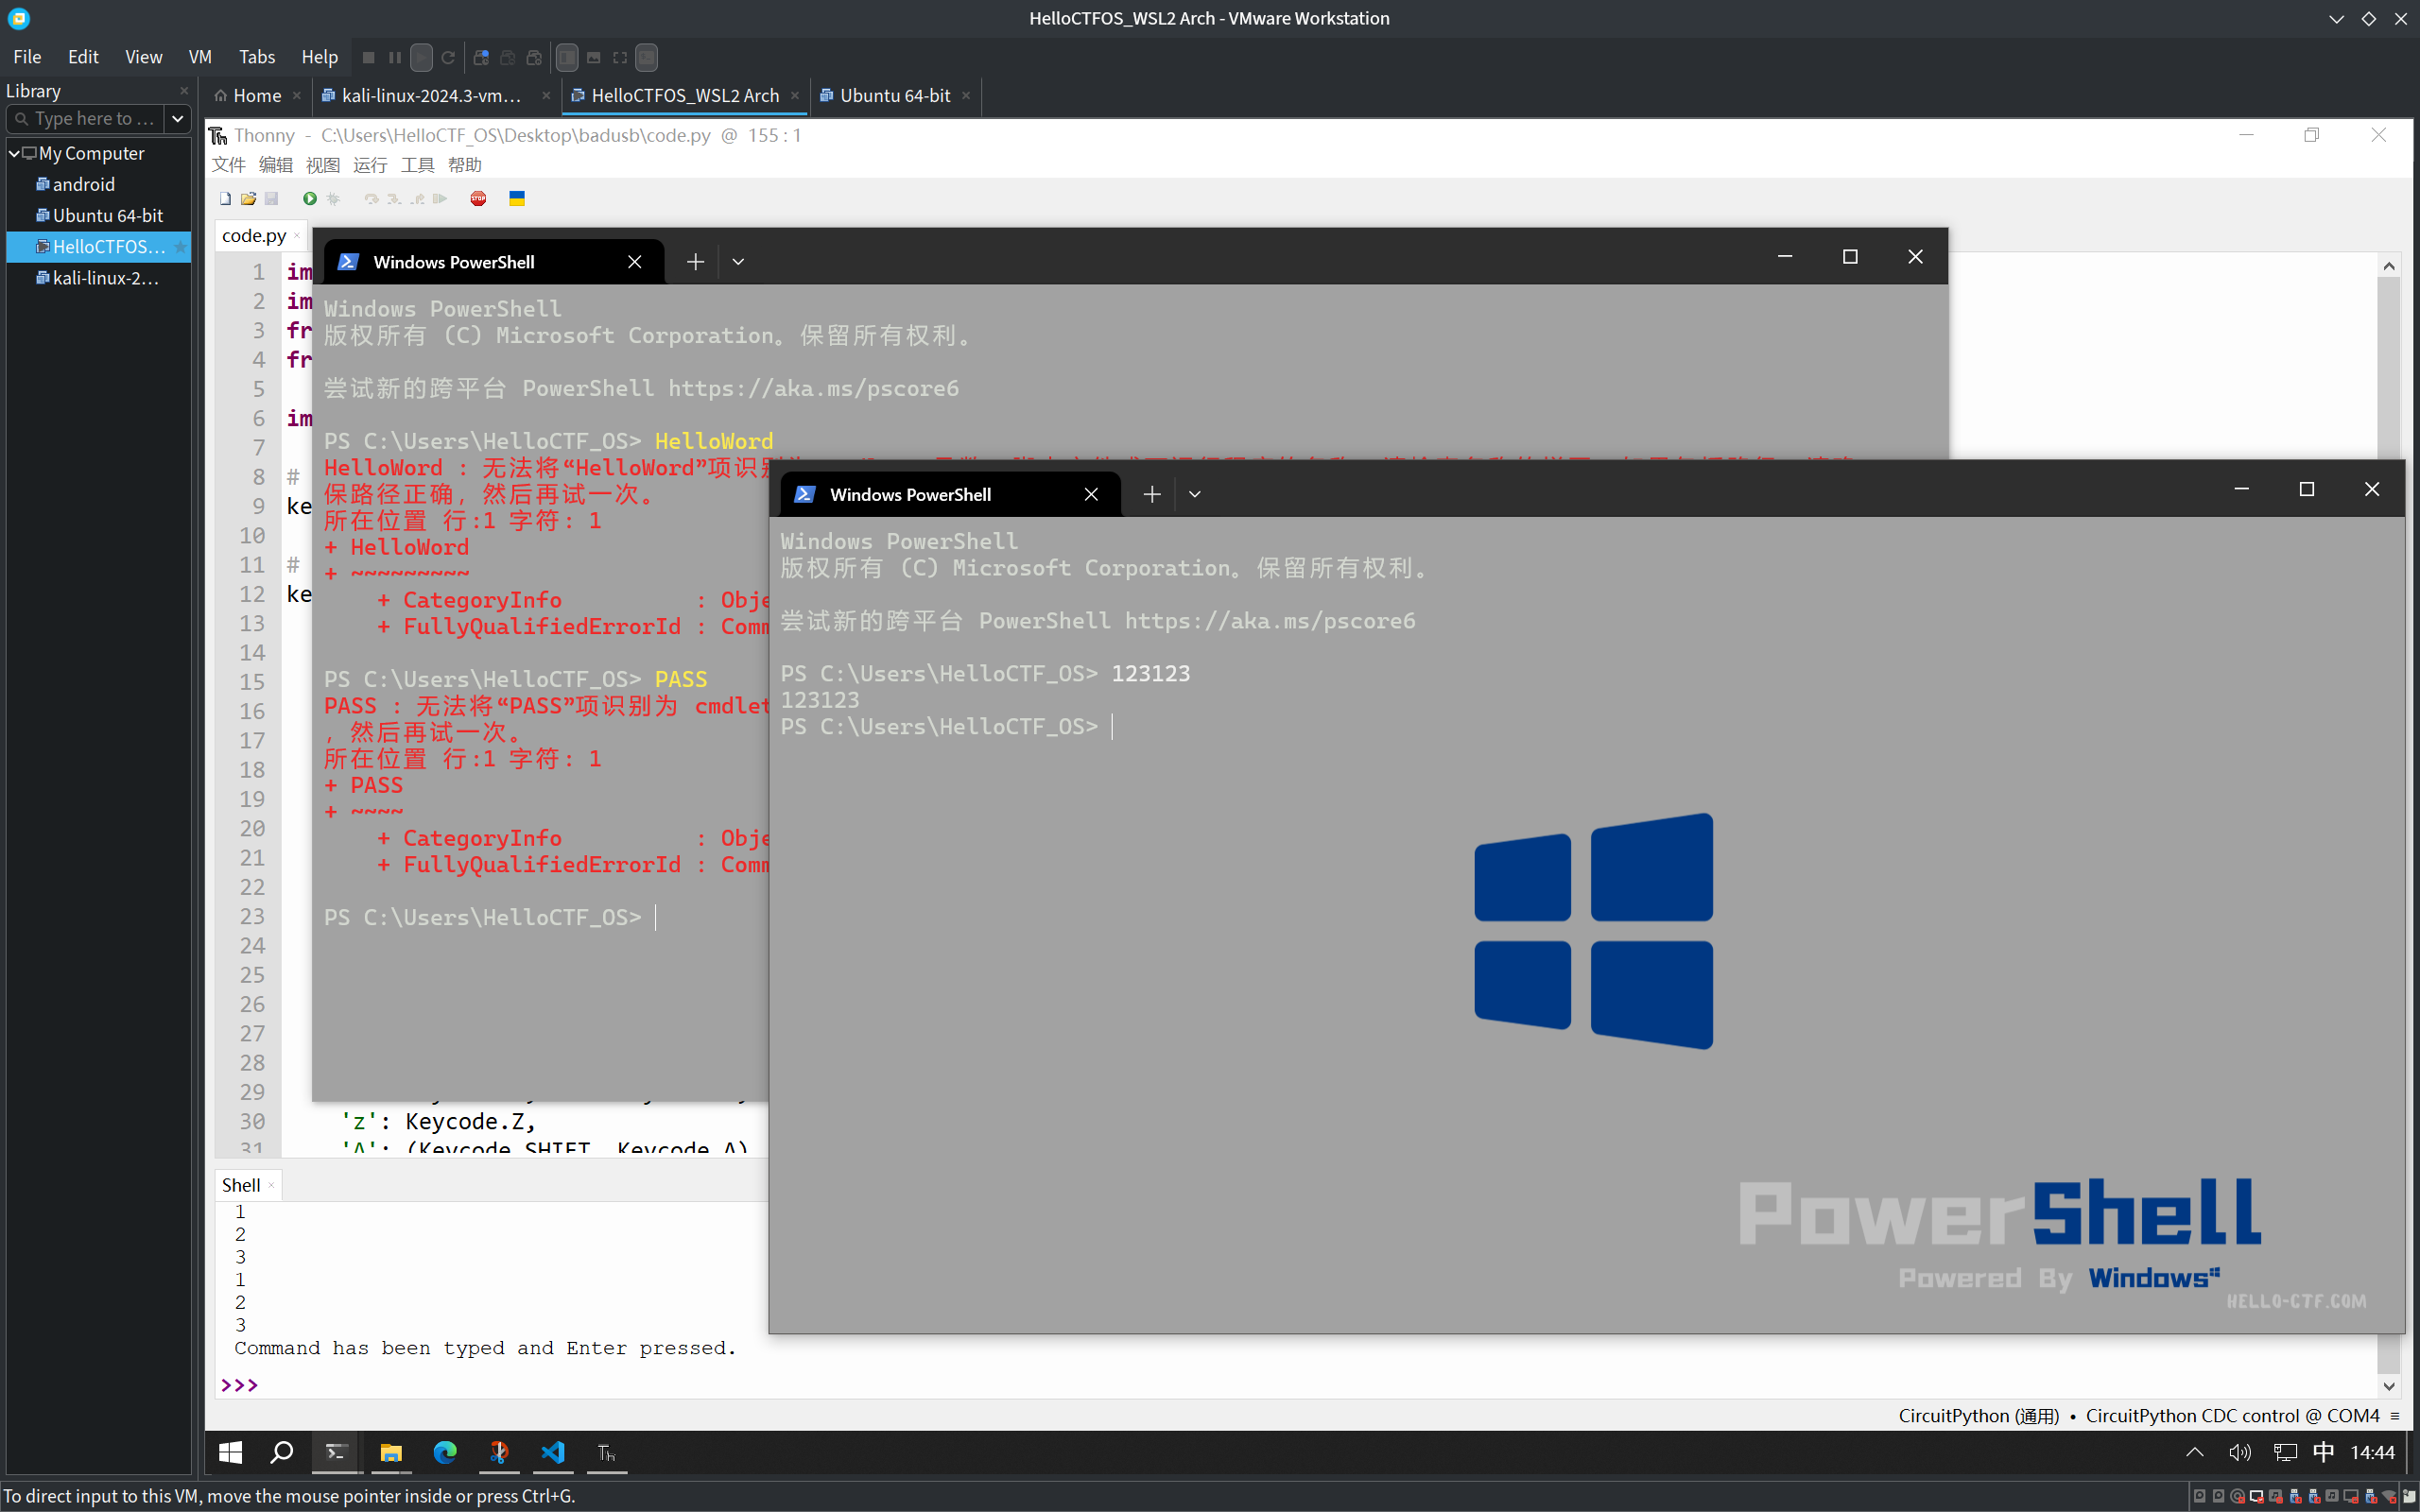Toggle the VMware console view icon
This screenshot has height=1512, width=2420.
(x=647, y=58)
